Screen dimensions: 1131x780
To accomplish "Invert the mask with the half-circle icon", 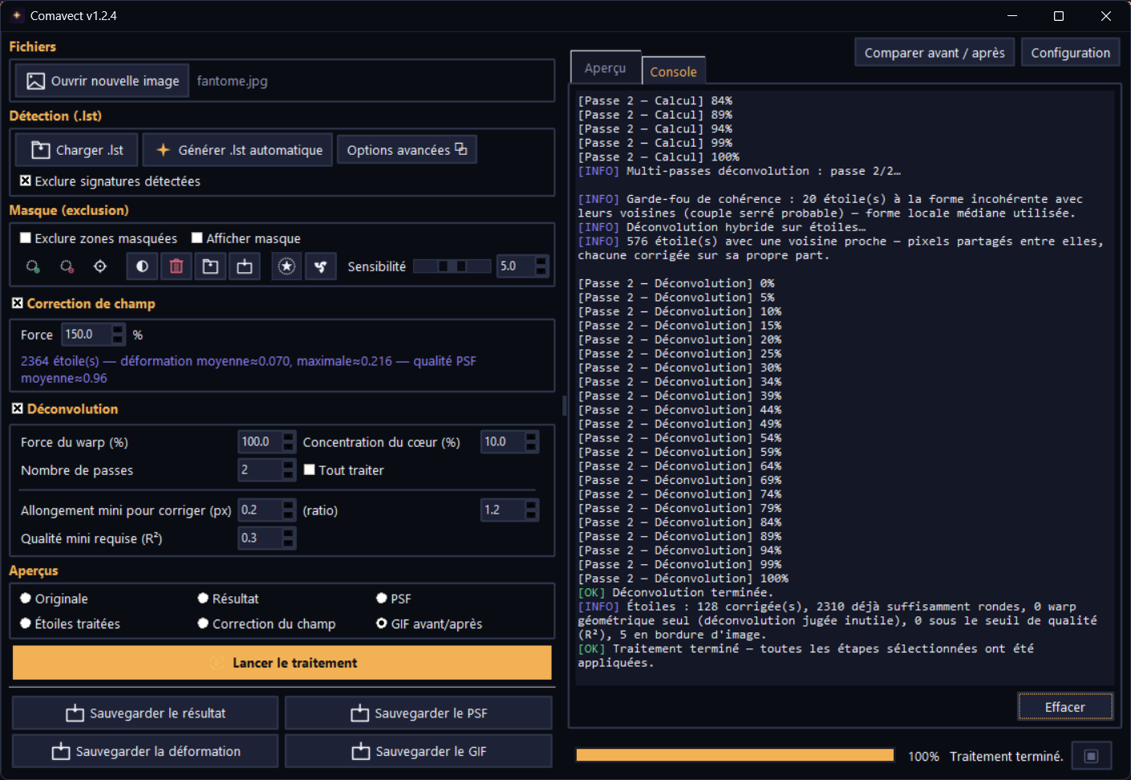I will click(x=142, y=266).
